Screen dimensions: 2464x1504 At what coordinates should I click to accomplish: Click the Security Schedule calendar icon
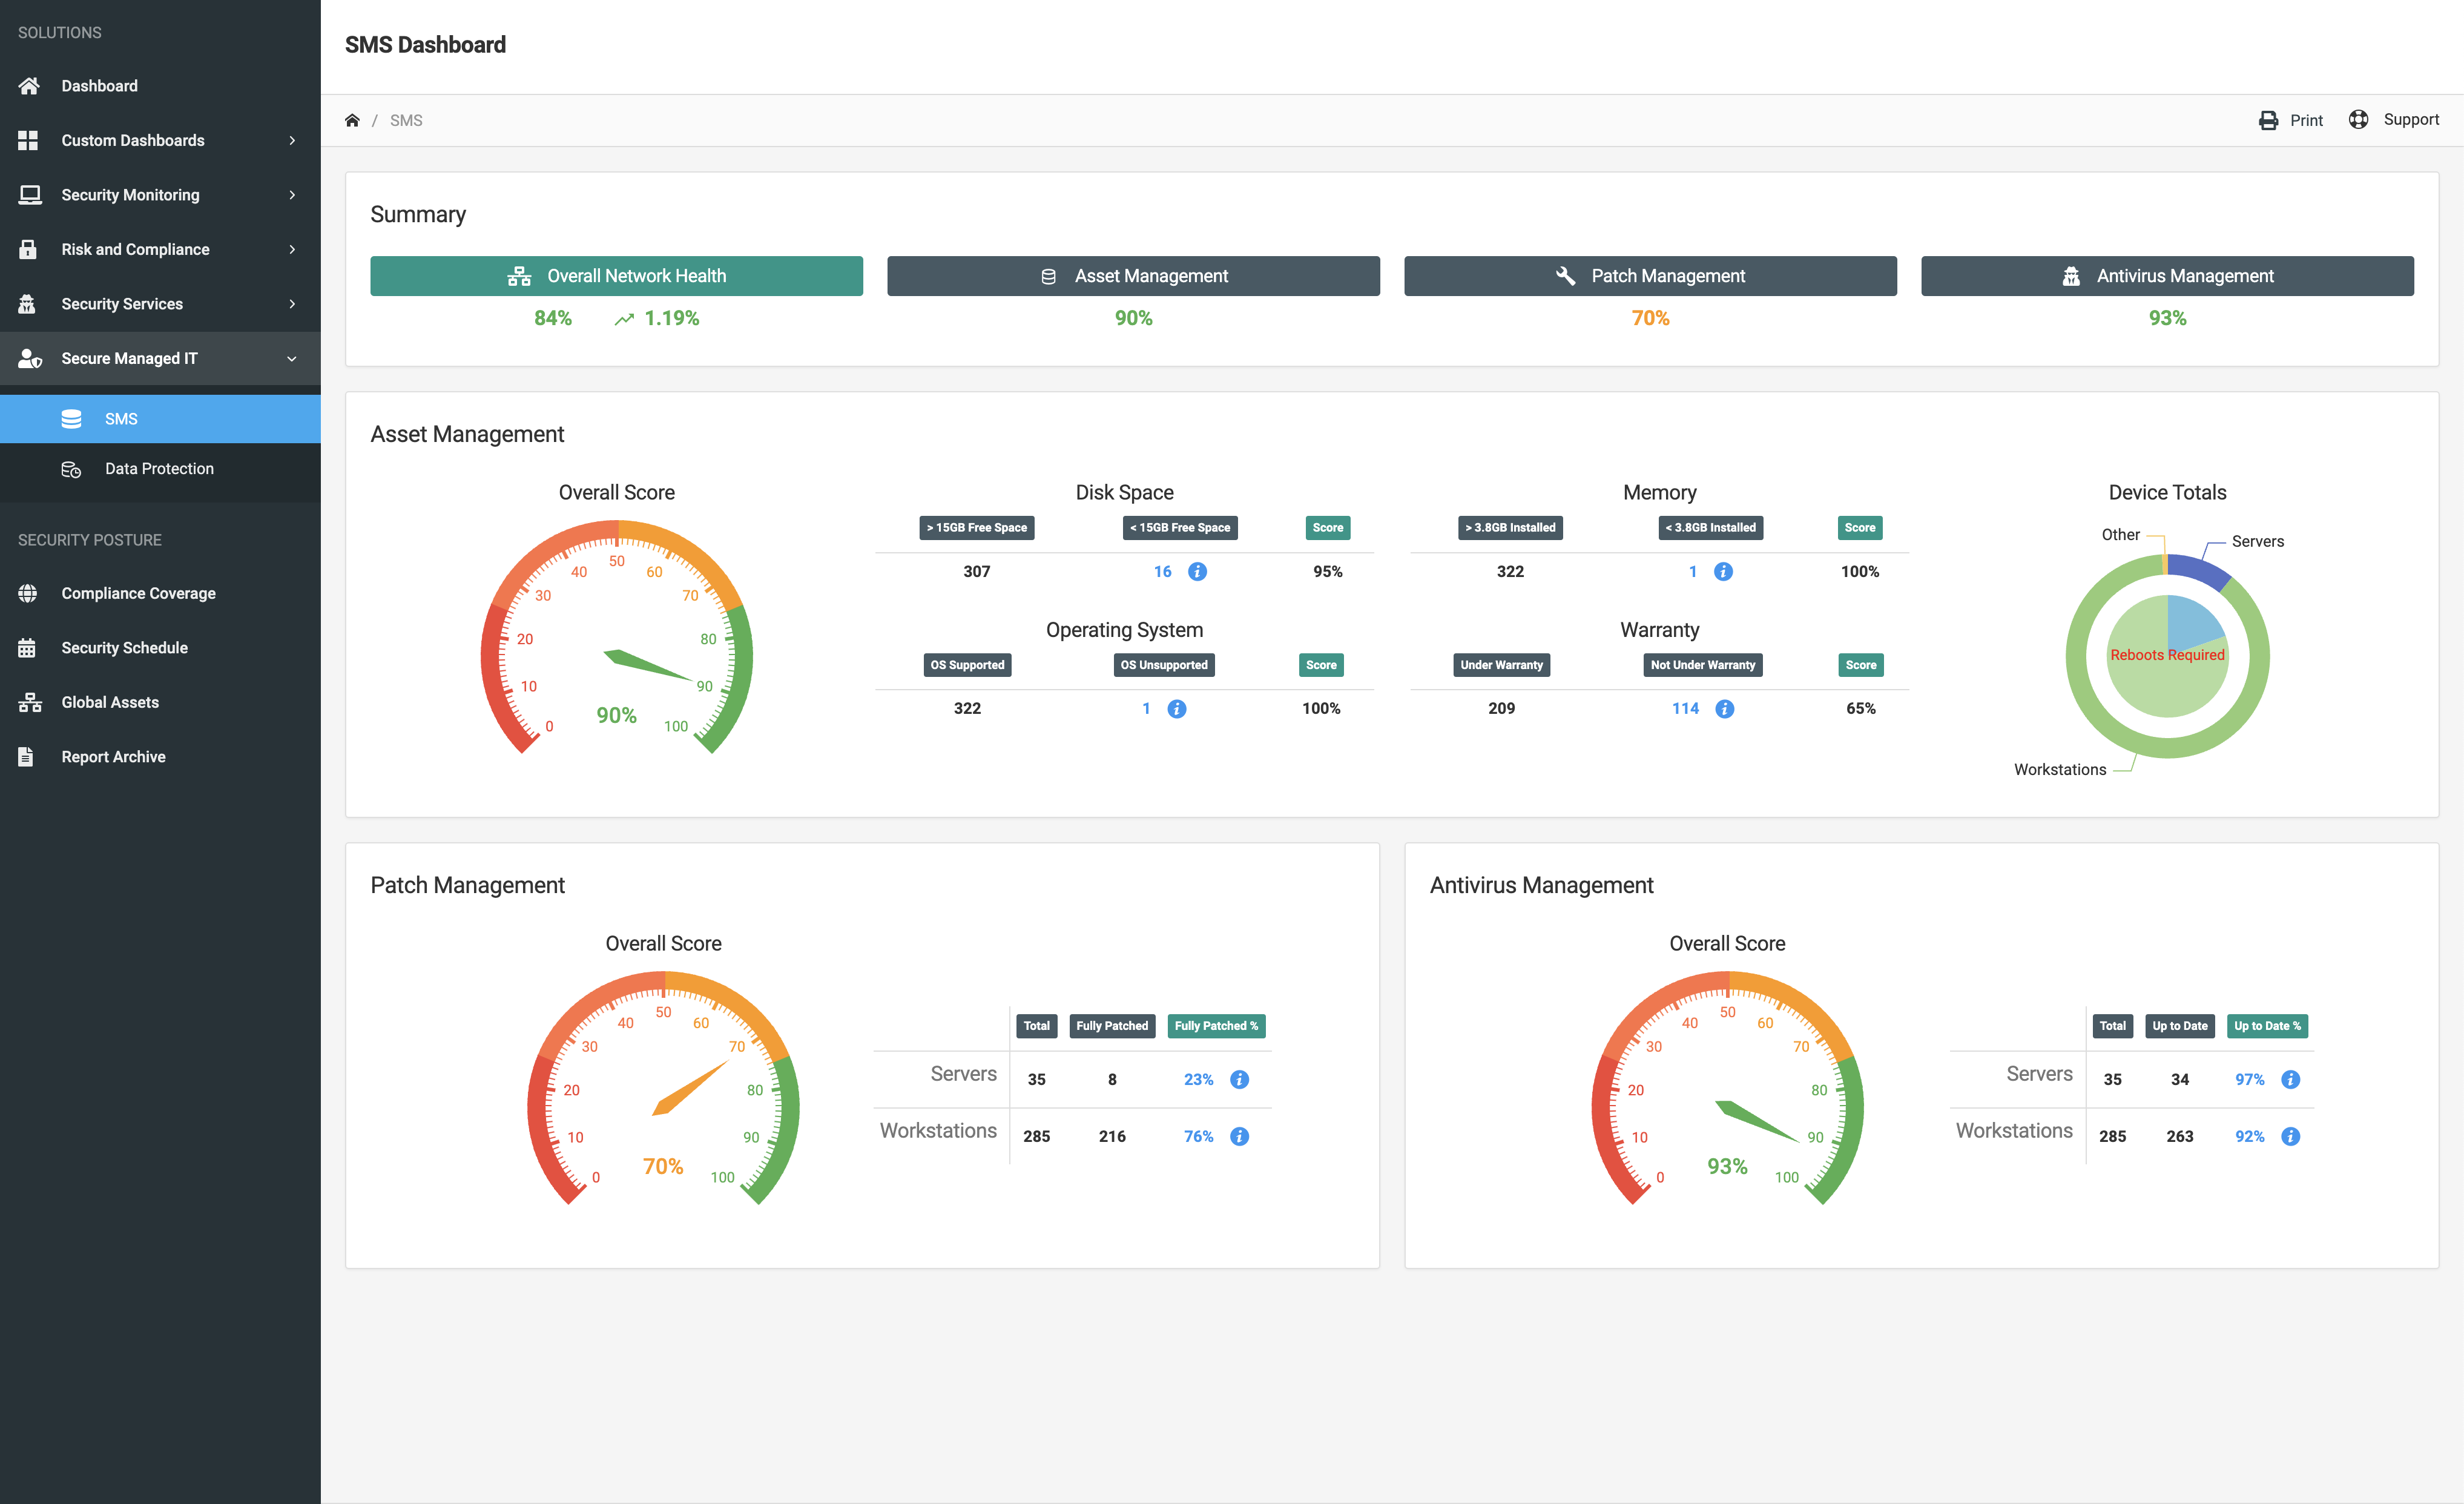pos(28,647)
